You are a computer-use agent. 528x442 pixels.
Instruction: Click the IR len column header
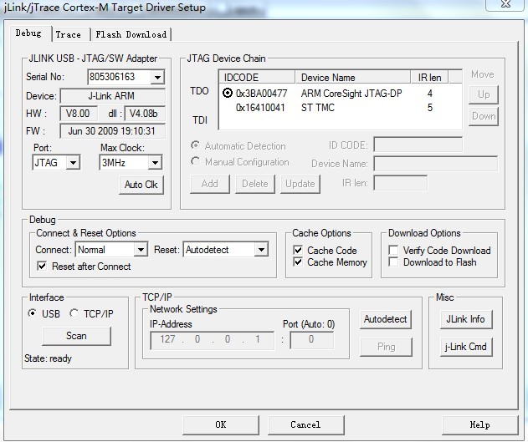tap(429, 78)
